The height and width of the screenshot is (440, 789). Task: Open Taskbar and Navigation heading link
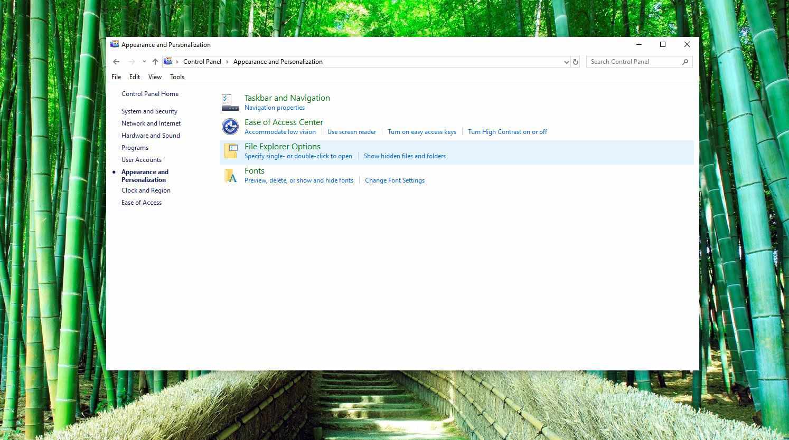[x=287, y=98]
